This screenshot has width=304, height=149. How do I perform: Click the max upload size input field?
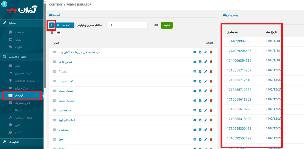128,25
